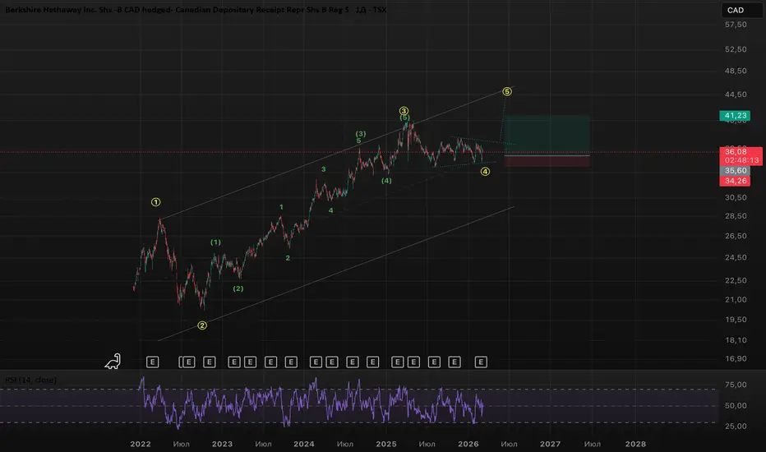Image resolution: width=766 pixels, height=452 pixels.
Task: Click the 2023 label on the time axis
Action: click(x=222, y=444)
